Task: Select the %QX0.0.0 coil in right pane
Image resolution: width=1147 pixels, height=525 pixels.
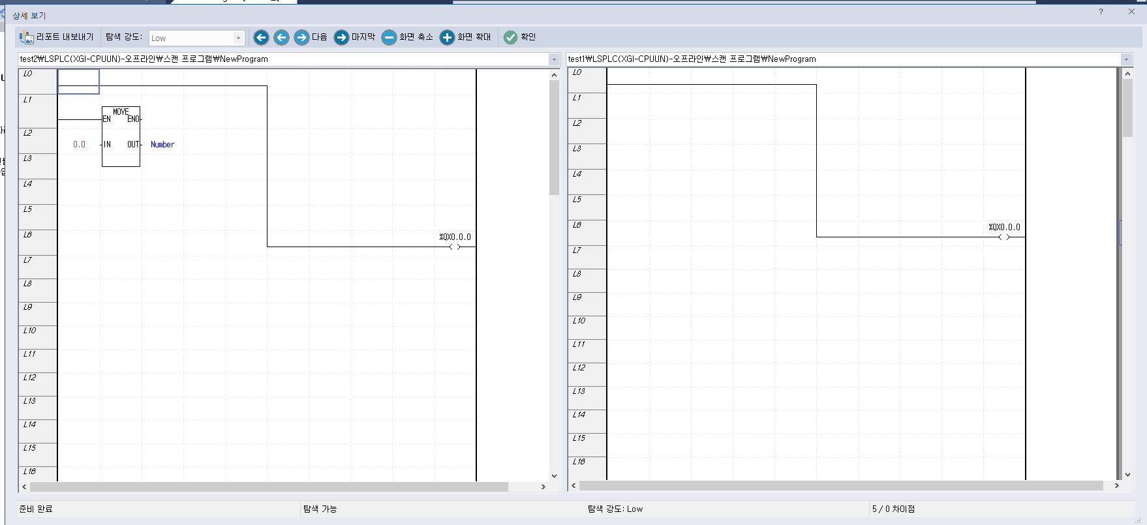Action: pyautogui.click(x=1004, y=232)
